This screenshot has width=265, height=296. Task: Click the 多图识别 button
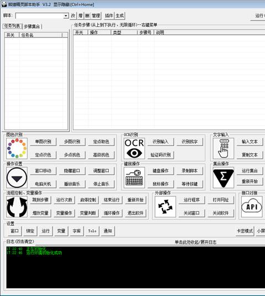point(72,142)
